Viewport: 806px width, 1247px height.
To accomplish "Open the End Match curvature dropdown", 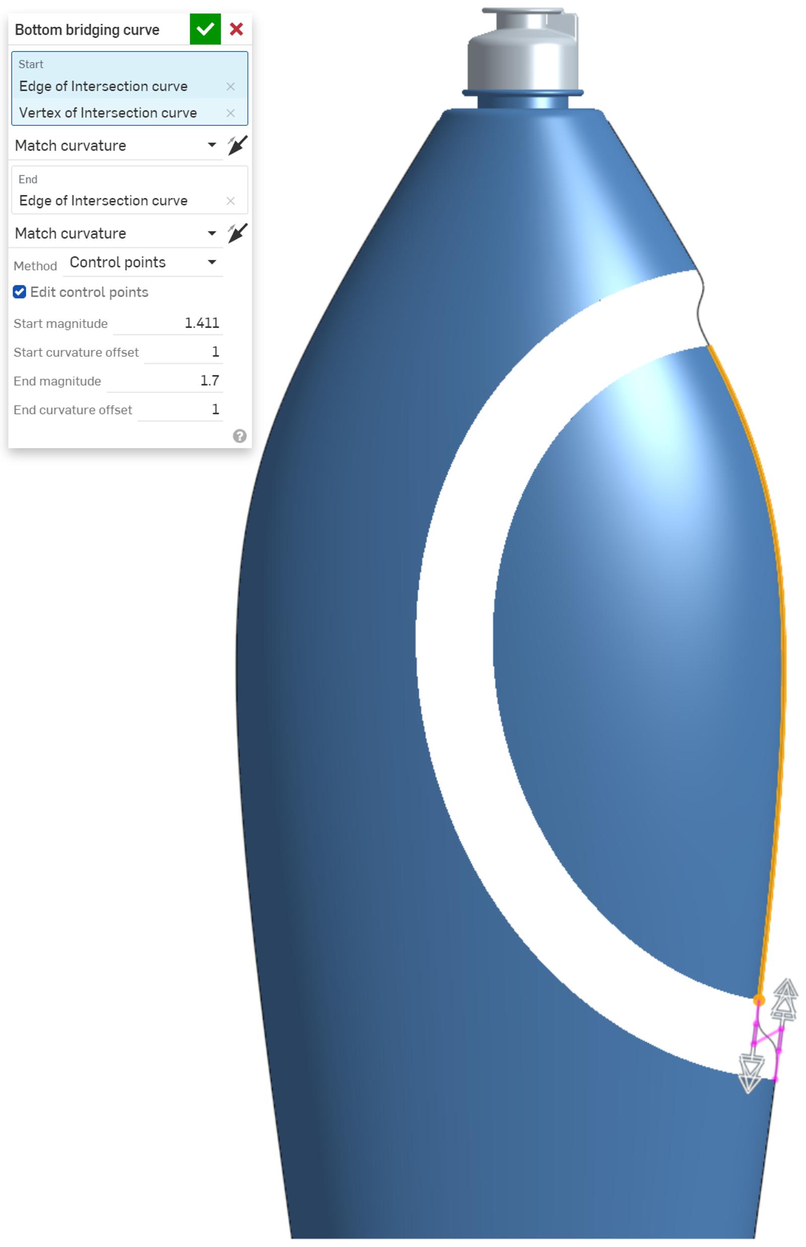I will [211, 234].
